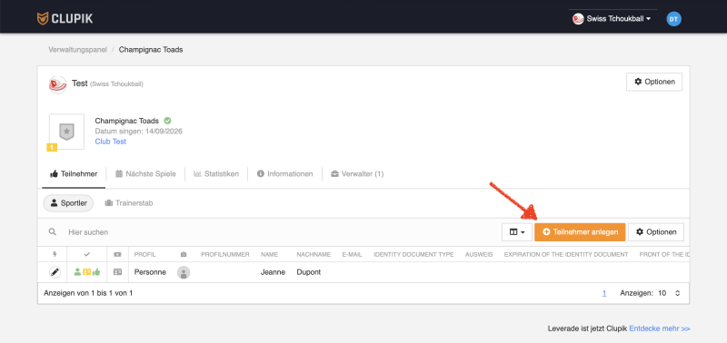Open the Optionen button in the table toolbar
Screen dimensions: 727x343
tap(656, 232)
